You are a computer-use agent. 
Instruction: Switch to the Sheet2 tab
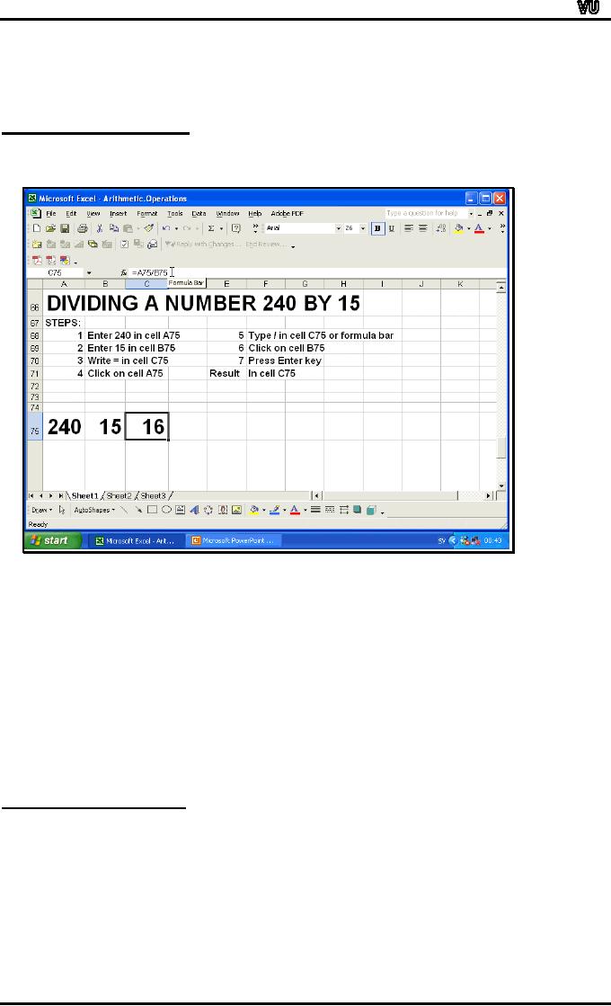click(x=119, y=496)
